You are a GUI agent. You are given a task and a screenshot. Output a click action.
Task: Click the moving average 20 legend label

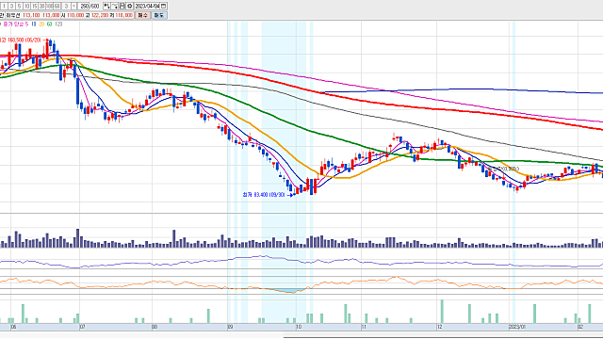pyautogui.click(x=41, y=24)
